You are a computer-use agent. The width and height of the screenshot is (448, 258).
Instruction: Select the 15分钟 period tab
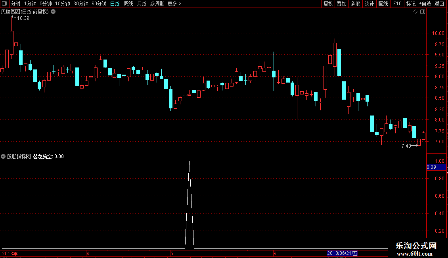point(63,4)
